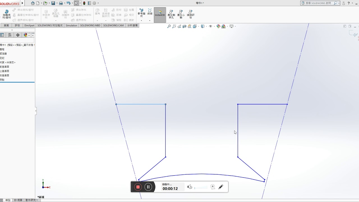Toggle Hide/Show Items eye icon

click(x=210, y=26)
